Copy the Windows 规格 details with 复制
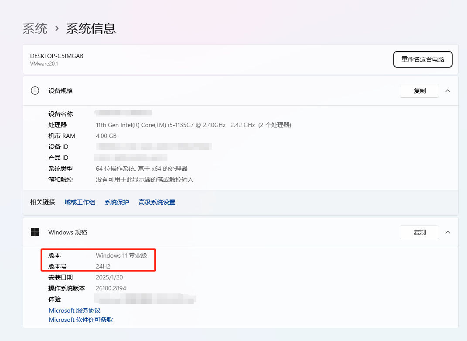 pyautogui.click(x=419, y=232)
